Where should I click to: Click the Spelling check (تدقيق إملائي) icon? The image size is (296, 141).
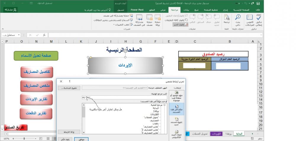click(258, 18)
